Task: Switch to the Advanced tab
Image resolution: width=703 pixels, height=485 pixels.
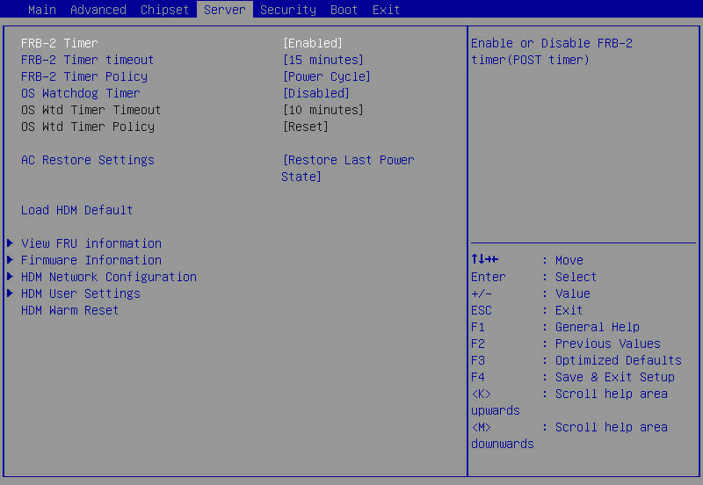Action: pos(98,10)
